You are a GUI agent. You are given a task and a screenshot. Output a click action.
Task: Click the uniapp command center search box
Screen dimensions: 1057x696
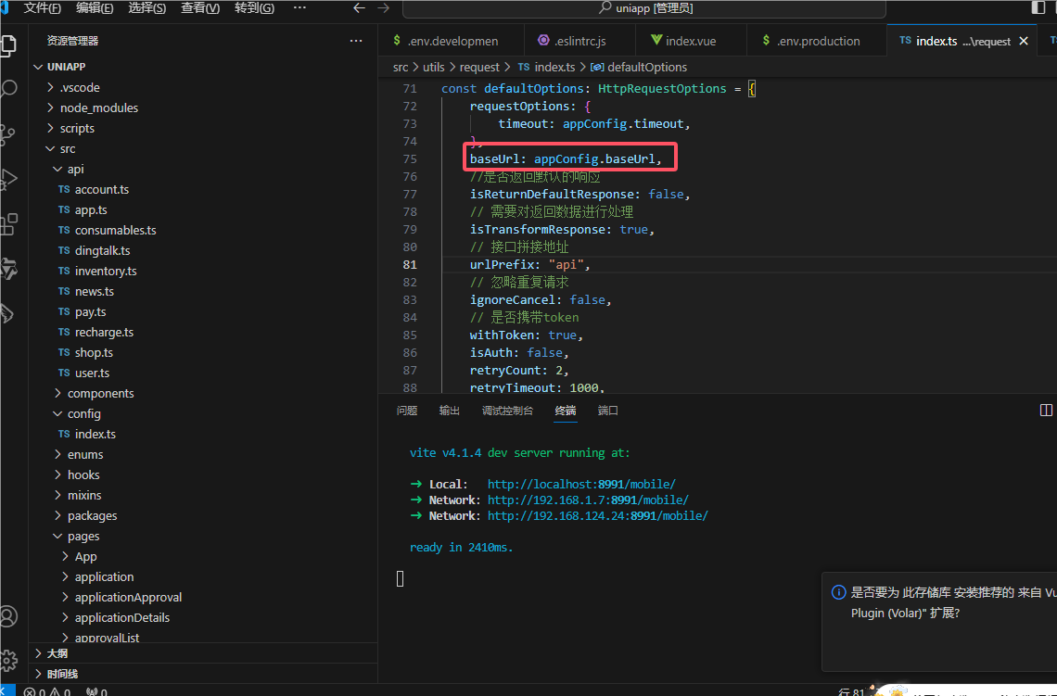click(643, 8)
